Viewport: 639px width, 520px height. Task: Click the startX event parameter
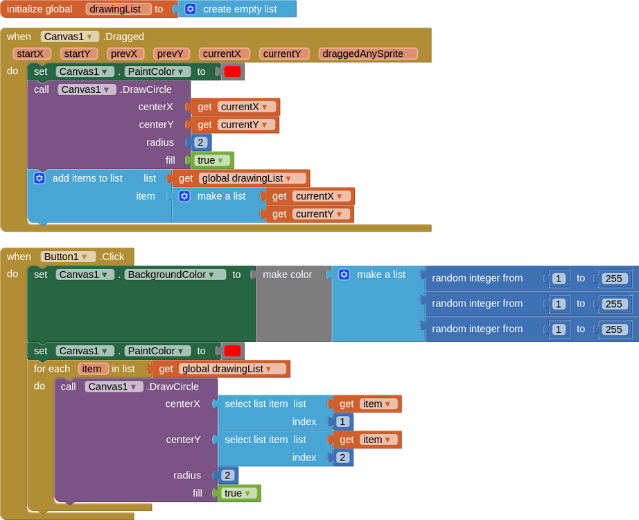click(30, 53)
